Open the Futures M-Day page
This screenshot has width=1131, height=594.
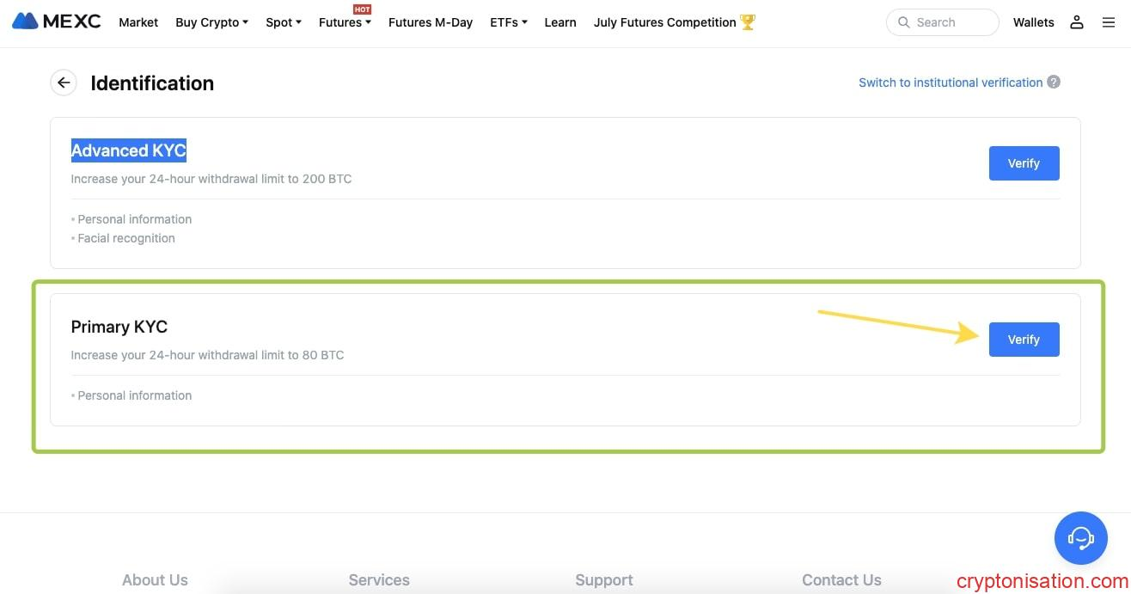point(431,22)
